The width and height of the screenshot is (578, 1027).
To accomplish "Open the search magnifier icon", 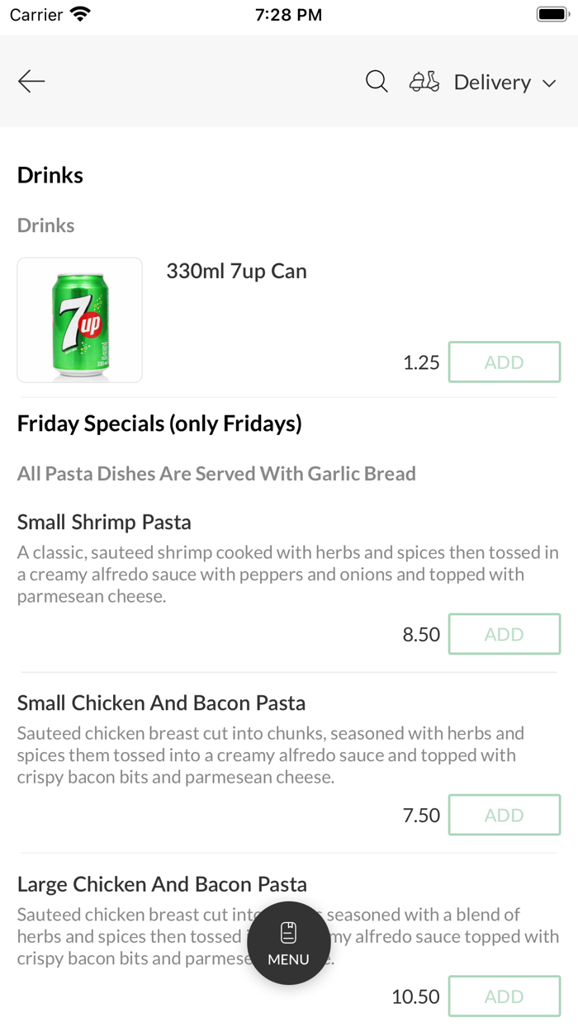I will point(377,81).
